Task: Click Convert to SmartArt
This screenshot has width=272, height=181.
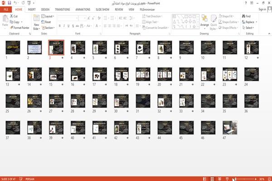Action: [x=155, y=28]
